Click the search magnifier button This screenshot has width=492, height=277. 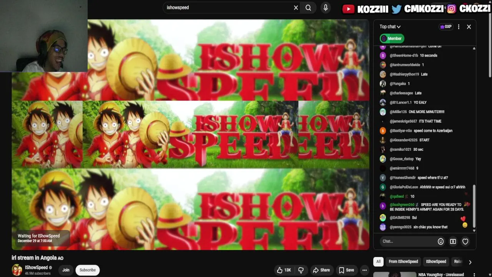[308, 8]
